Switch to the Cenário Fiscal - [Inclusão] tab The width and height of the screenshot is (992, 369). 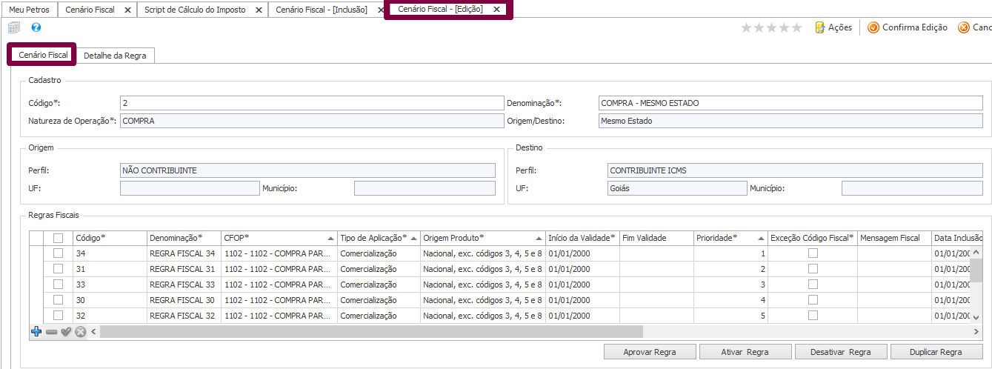coord(322,10)
